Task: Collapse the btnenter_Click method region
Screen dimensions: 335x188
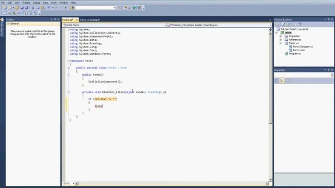Action: 69,92
